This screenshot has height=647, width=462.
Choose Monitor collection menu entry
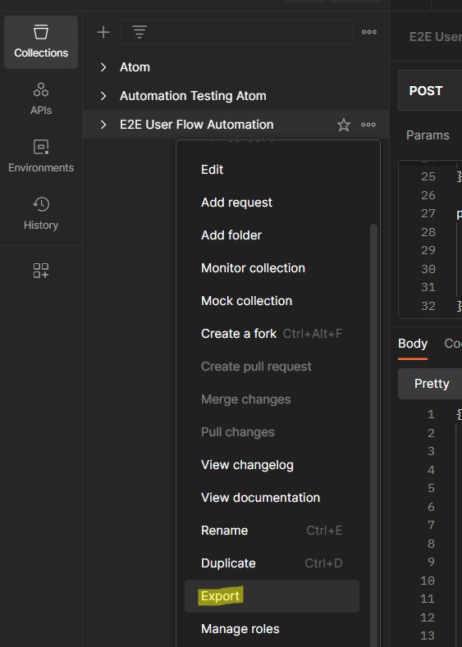tap(272, 268)
